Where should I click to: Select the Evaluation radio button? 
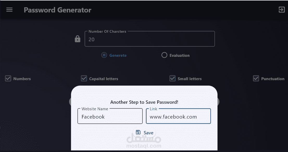(164, 55)
